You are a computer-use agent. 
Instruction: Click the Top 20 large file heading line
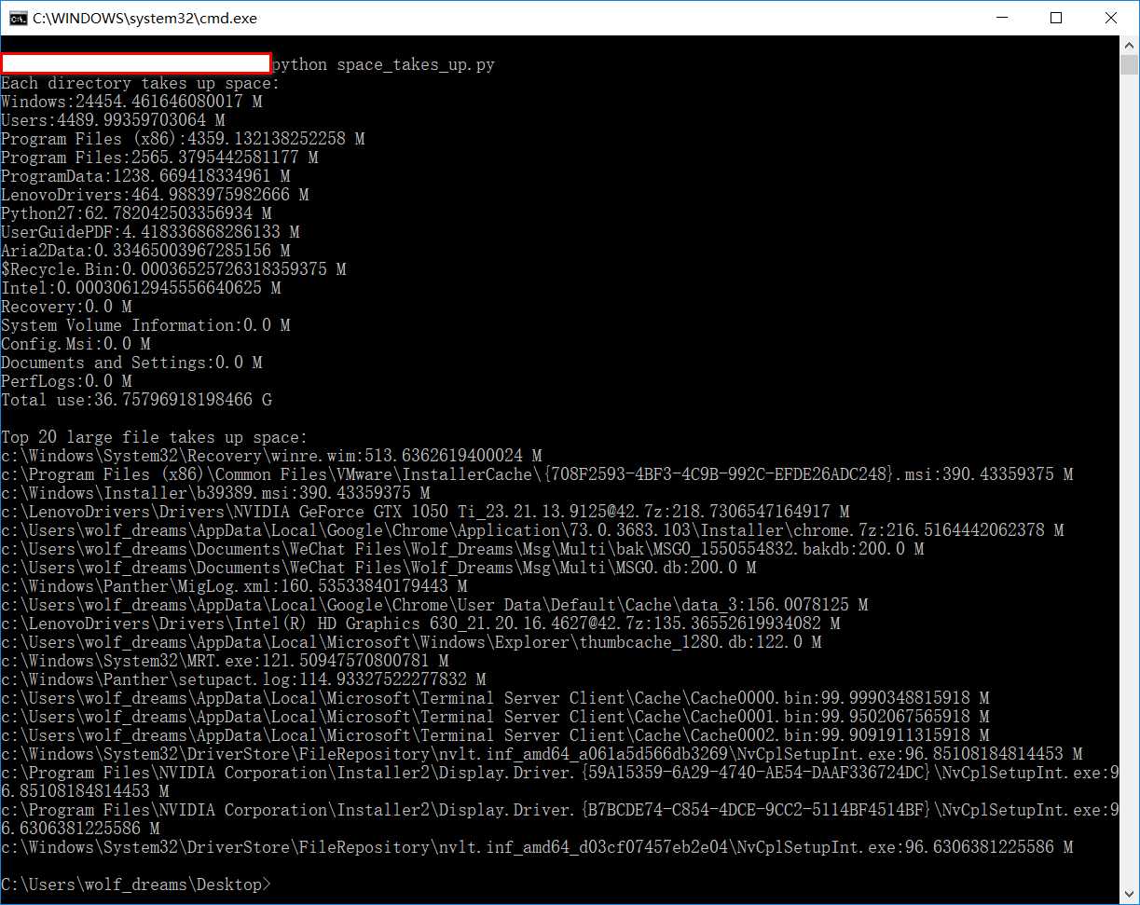154,437
